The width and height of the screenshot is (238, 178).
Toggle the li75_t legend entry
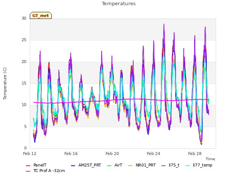pyautogui.click(x=170, y=165)
